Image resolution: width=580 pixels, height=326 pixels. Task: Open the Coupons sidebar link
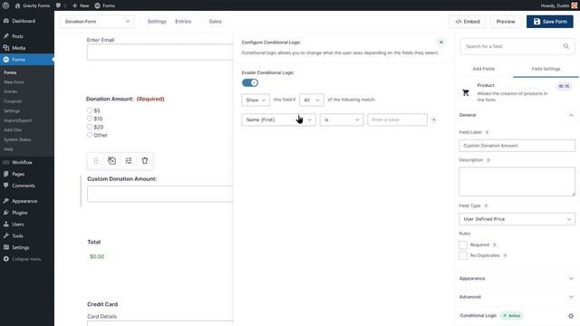click(x=13, y=101)
